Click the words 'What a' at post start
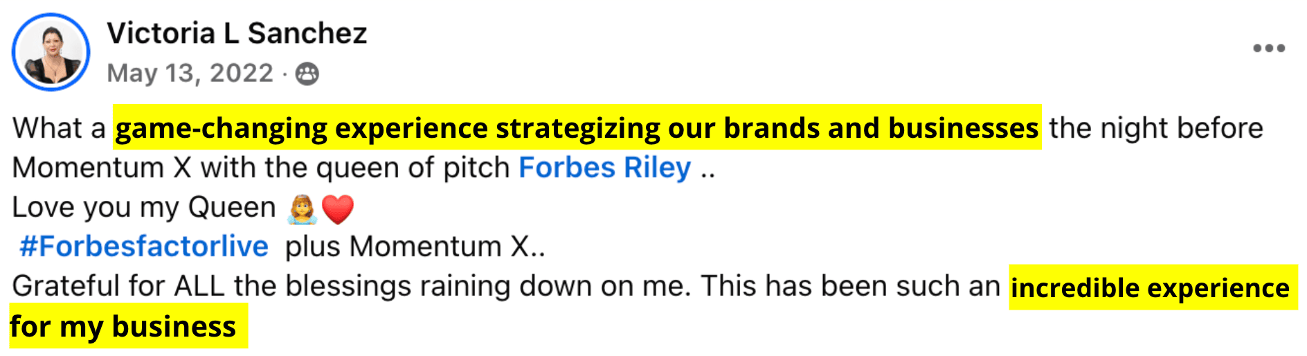The width and height of the screenshot is (1307, 356). [59, 128]
